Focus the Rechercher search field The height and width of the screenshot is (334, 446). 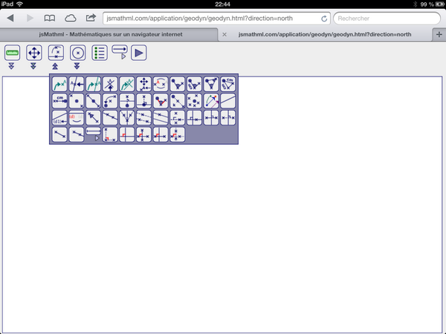[x=387, y=19]
